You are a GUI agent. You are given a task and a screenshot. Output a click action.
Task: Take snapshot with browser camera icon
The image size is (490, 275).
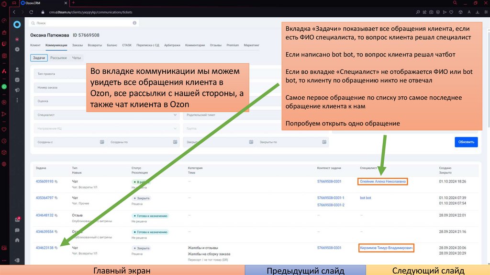[431, 12]
